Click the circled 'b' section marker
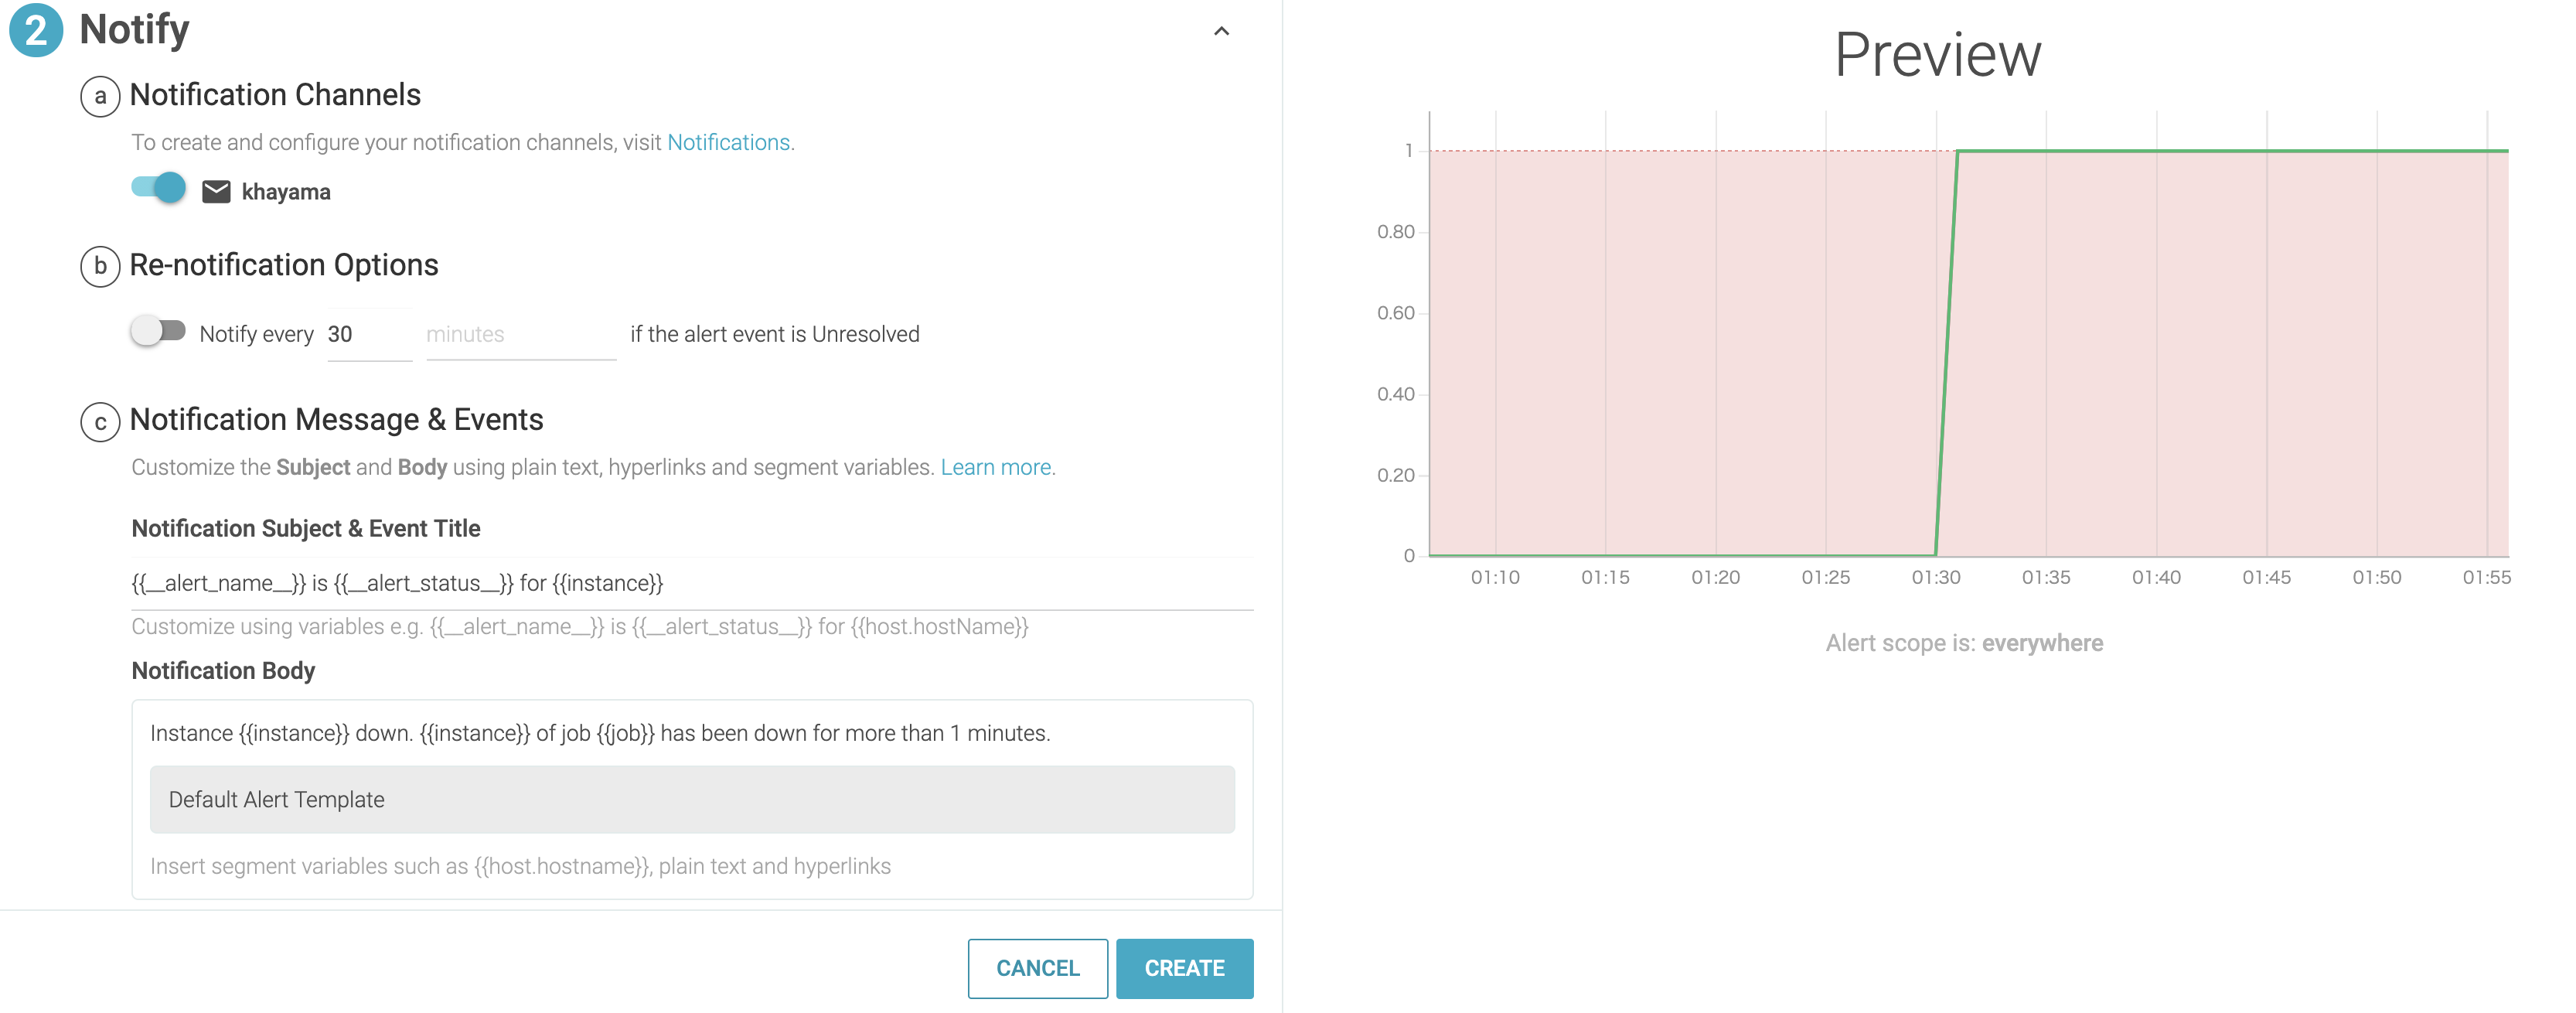 (x=100, y=266)
